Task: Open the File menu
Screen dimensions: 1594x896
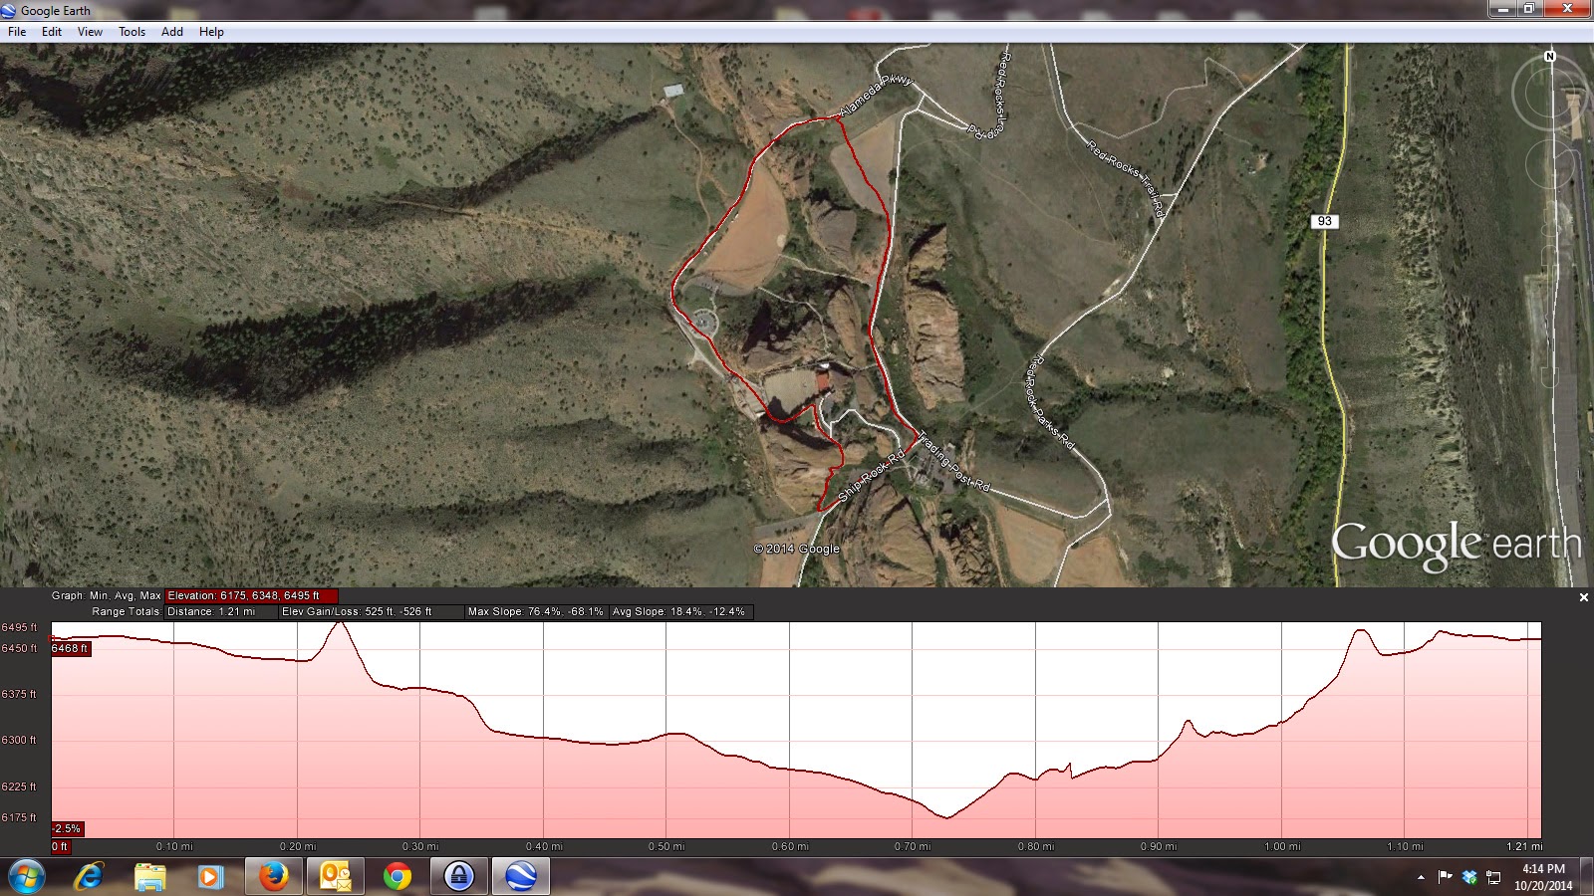Action: click(x=17, y=32)
